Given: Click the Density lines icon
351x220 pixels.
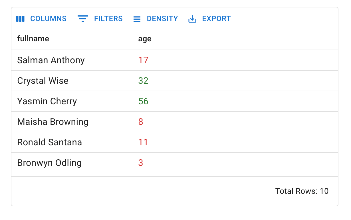Looking at the screenshot, I should pyautogui.click(x=137, y=19).
